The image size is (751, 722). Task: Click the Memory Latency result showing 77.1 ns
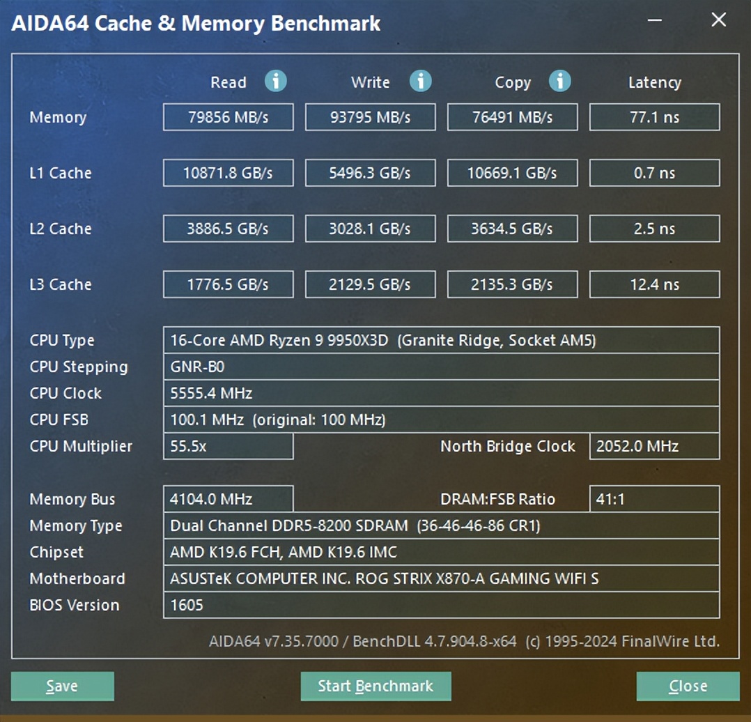654,117
